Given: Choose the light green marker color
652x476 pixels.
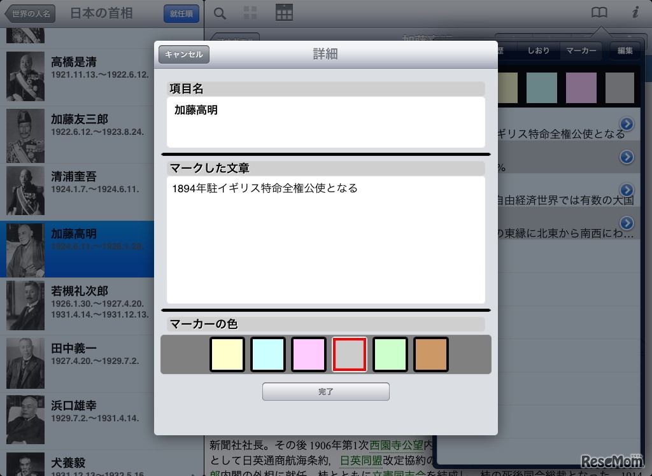Looking at the screenshot, I should point(390,354).
